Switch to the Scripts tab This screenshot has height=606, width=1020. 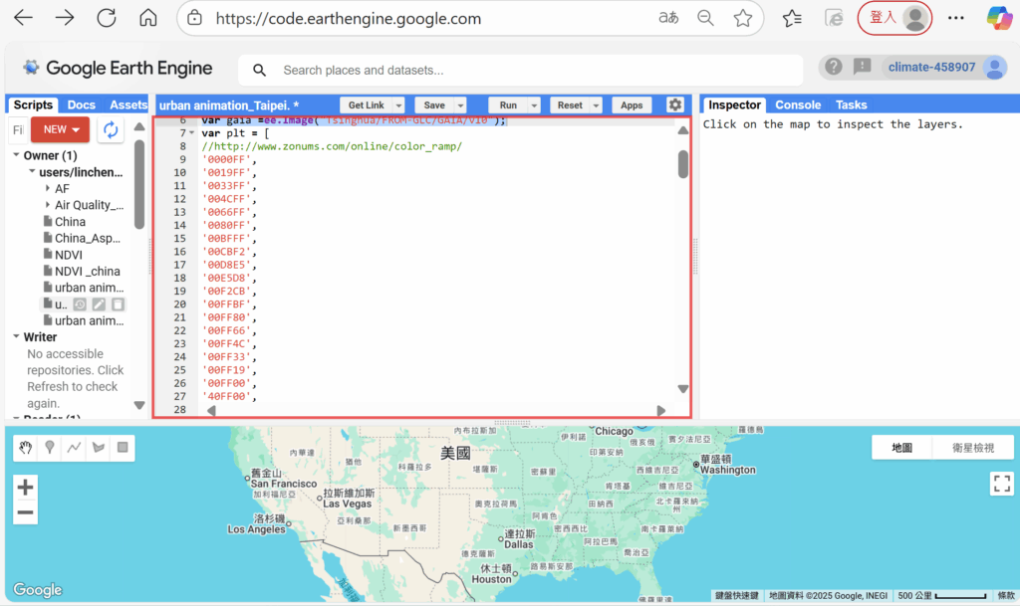click(33, 104)
